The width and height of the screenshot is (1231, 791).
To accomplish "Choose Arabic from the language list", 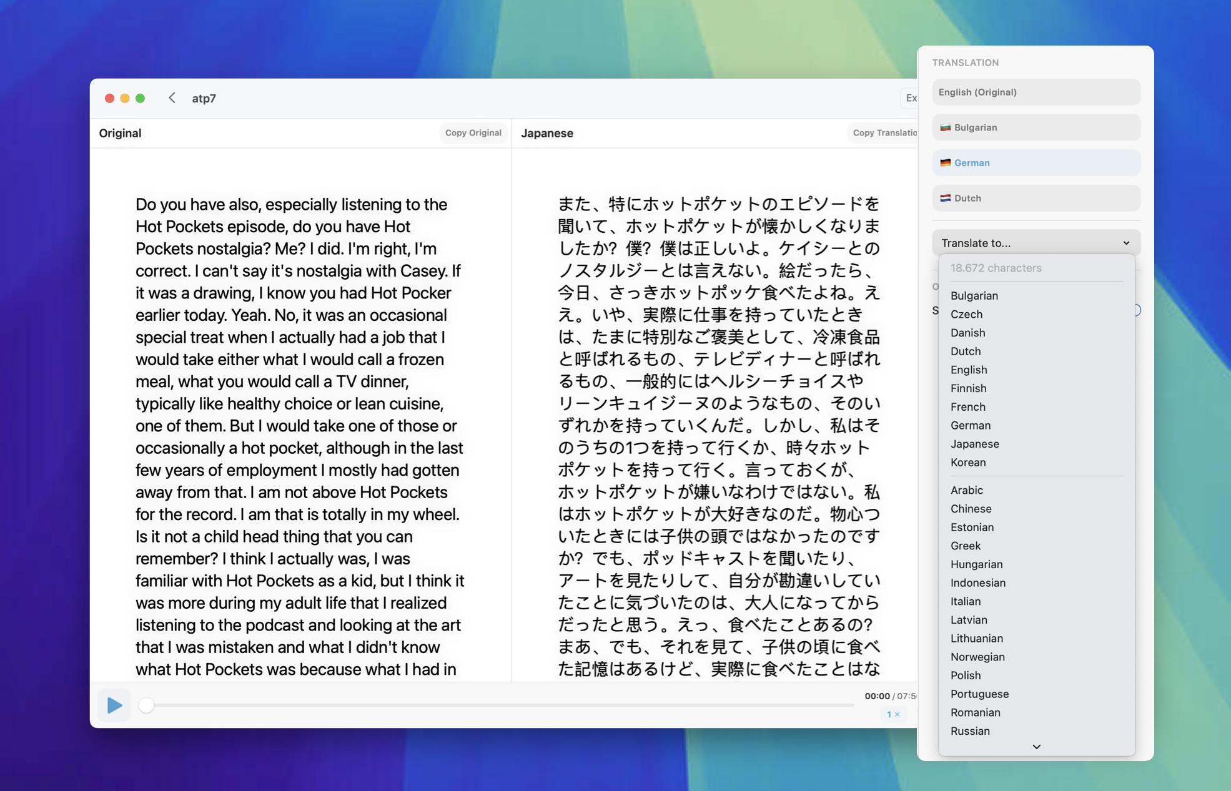I will click(1036, 490).
